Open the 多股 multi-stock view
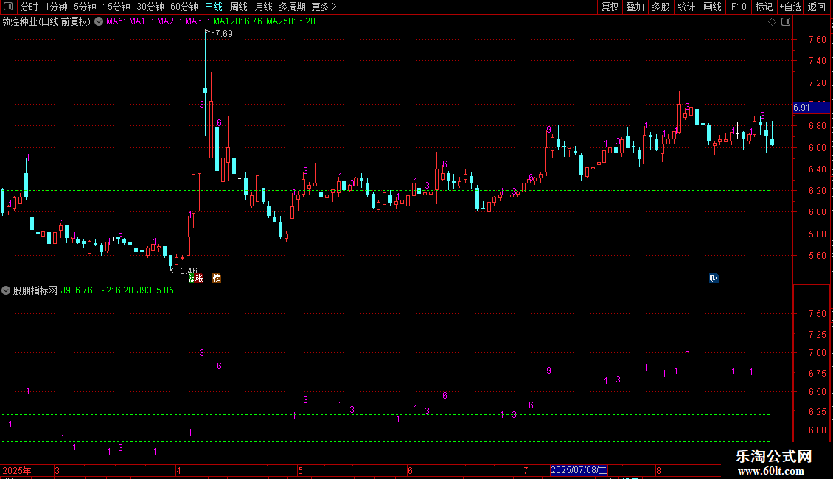Screen dimensions: 833x479 click(661, 7)
